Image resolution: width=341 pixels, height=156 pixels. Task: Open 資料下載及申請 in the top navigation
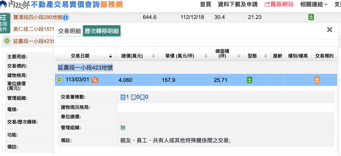click(x=238, y=4)
